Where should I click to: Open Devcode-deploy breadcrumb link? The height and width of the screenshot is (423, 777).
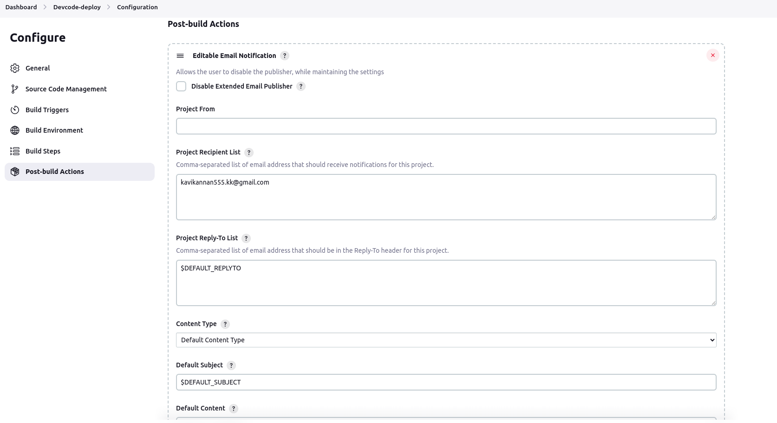pos(77,7)
